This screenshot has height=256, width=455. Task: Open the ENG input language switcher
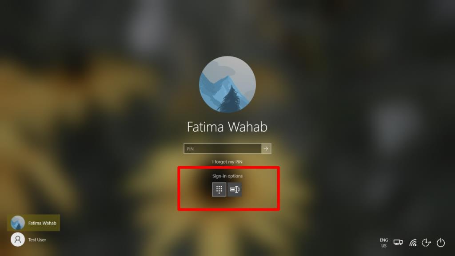383,240
